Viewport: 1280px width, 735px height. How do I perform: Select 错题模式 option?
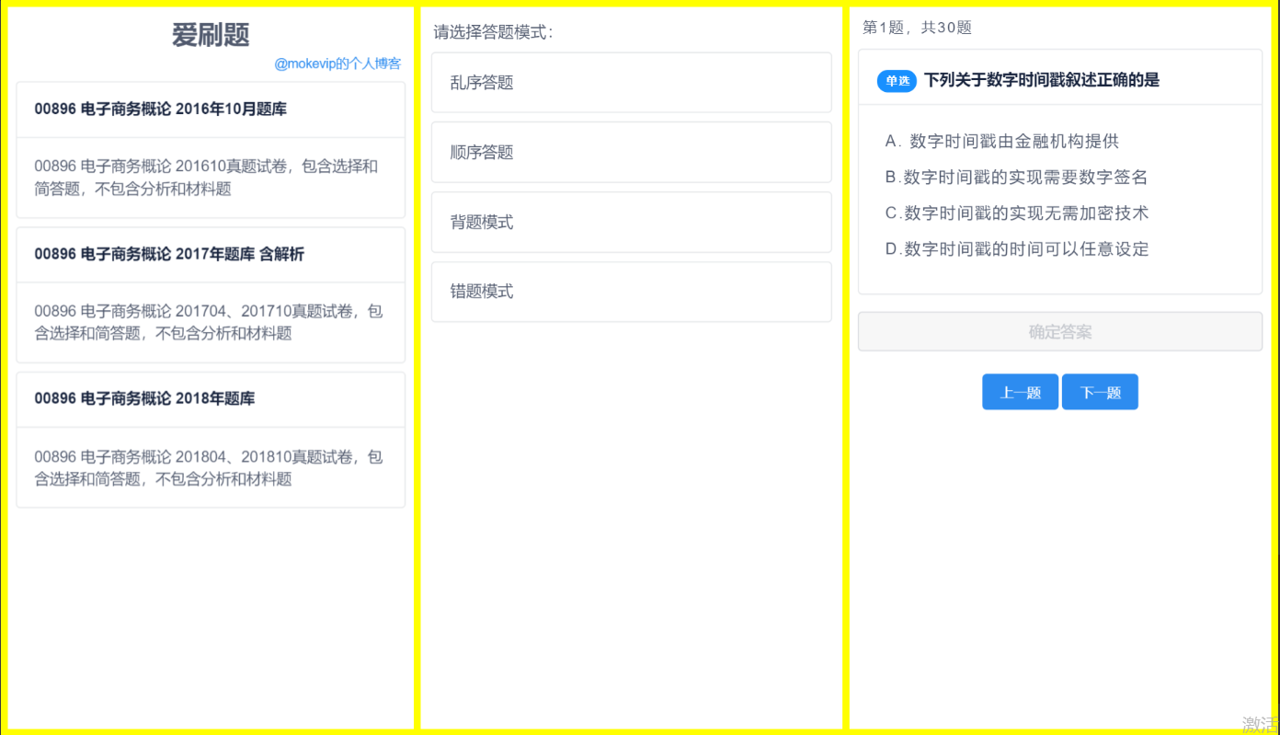(x=631, y=292)
